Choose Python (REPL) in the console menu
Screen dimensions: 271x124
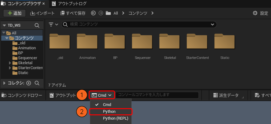(x=111, y=118)
